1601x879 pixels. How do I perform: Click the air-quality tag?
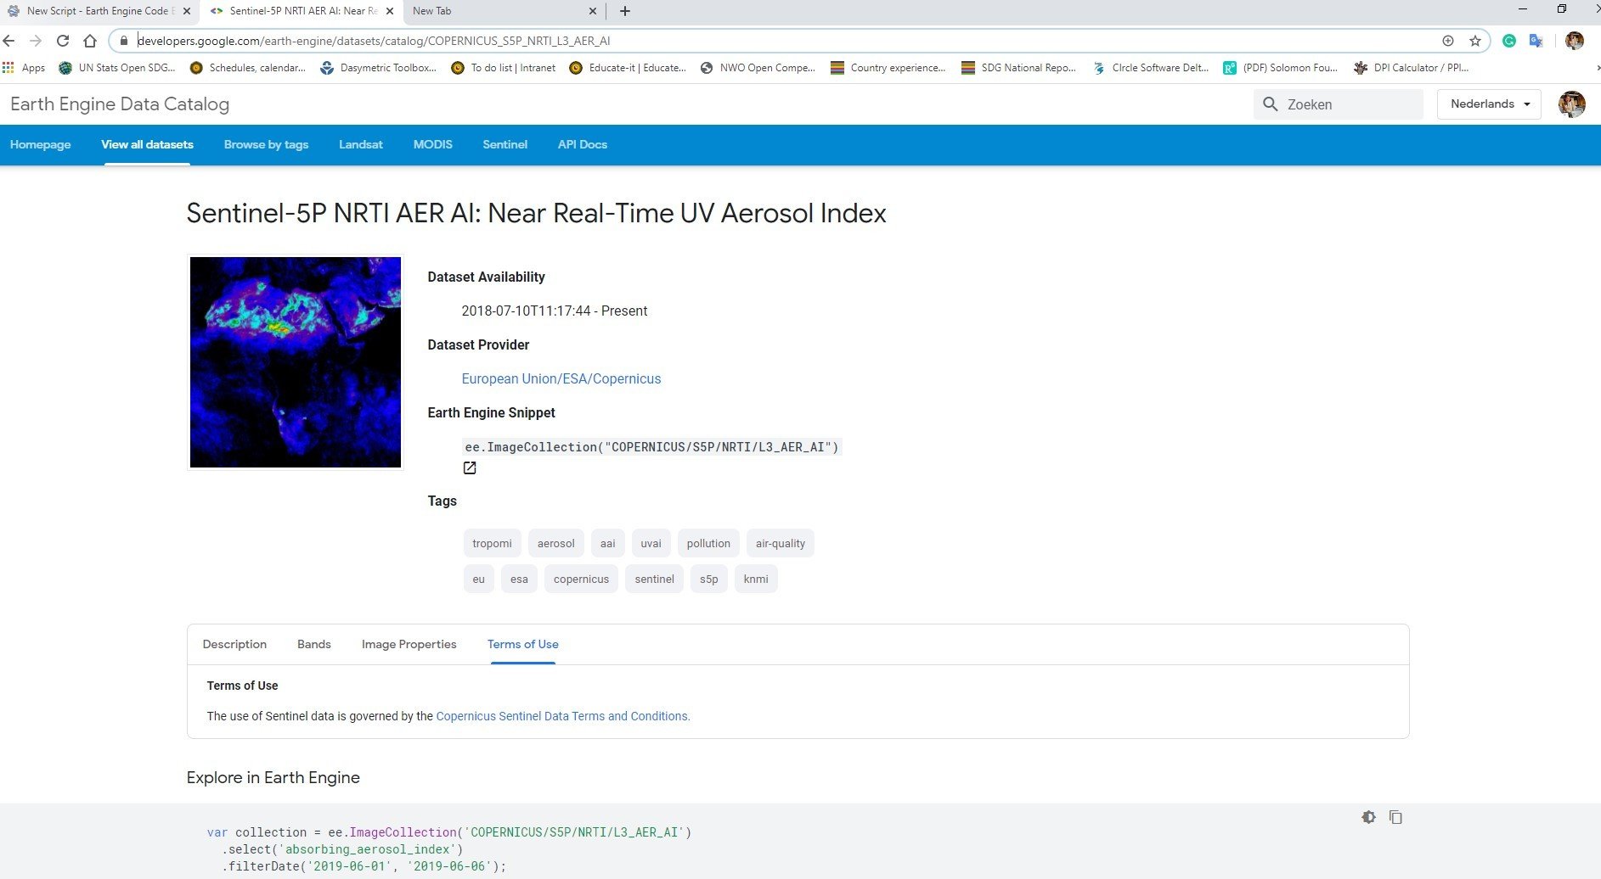pyautogui.click(x=781, y=543)
